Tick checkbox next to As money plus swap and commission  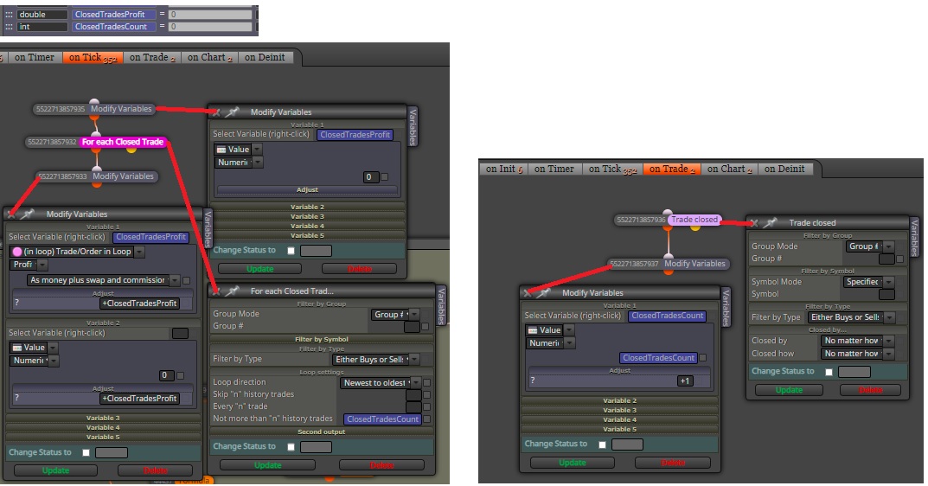tap(187, 280)
